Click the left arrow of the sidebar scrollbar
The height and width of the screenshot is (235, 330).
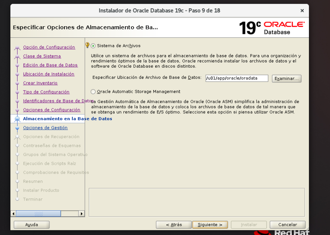click(13, 214)
